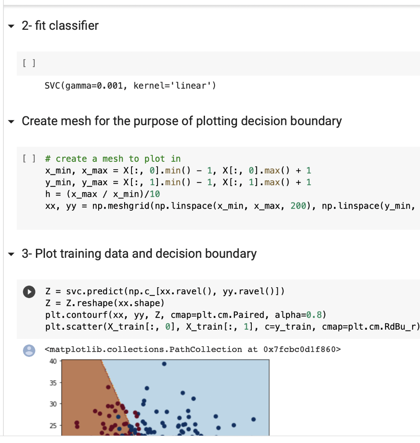The width and height of the screenshot is (420, 443).
Task: Run the svc.predict plotting cell
Action: (x=29, y=292)
